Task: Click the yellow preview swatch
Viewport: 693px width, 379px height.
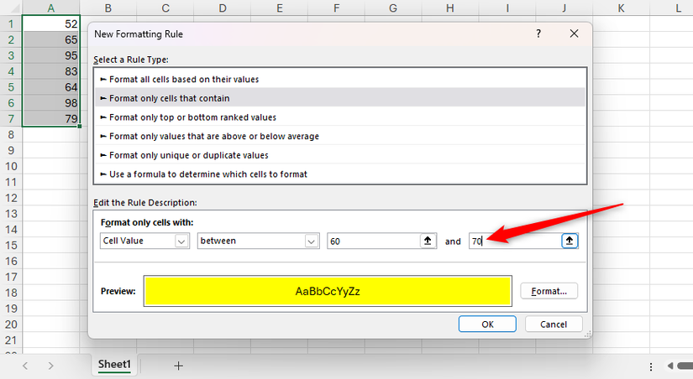Action: (x=328, y=292)
